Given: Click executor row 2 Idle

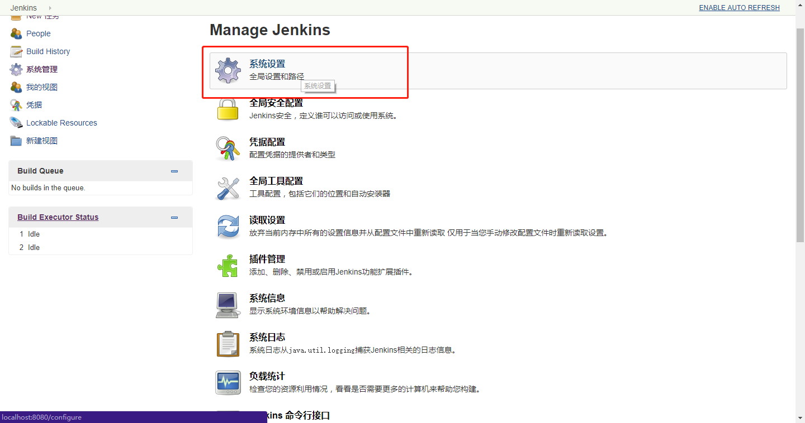Looking at the screenshot, I should point(101,247).
